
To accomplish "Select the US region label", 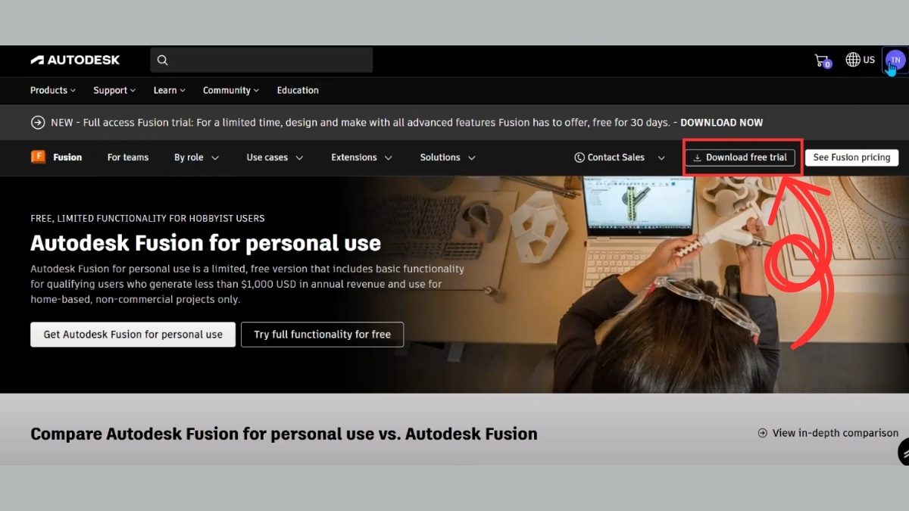I will (x=869, y=60).
